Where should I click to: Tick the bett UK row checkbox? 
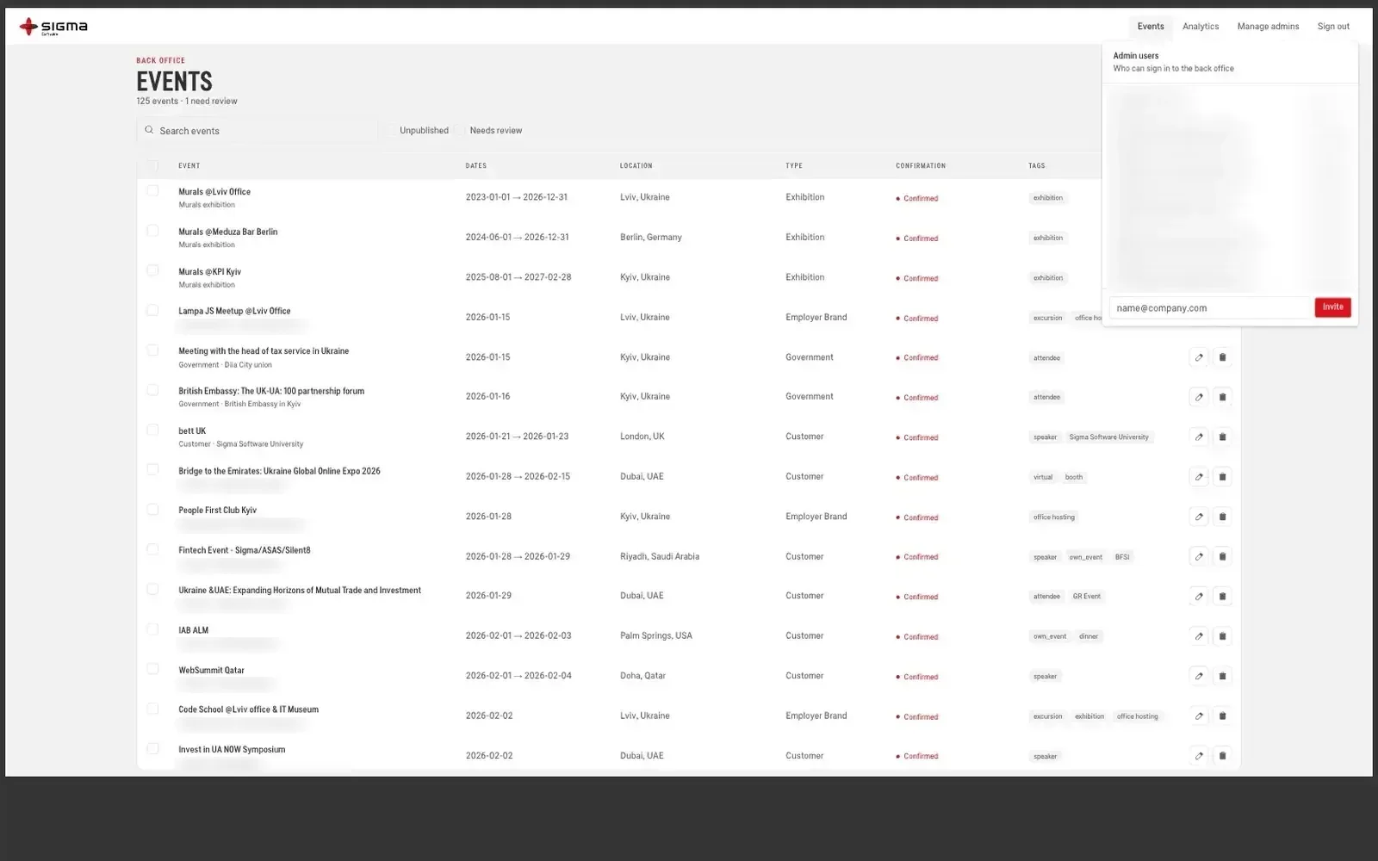tap(152, 430)
